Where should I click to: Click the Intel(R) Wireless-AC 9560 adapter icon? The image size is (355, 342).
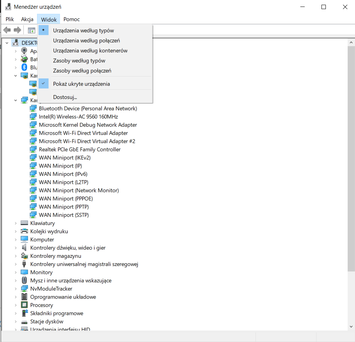[33, 117]
